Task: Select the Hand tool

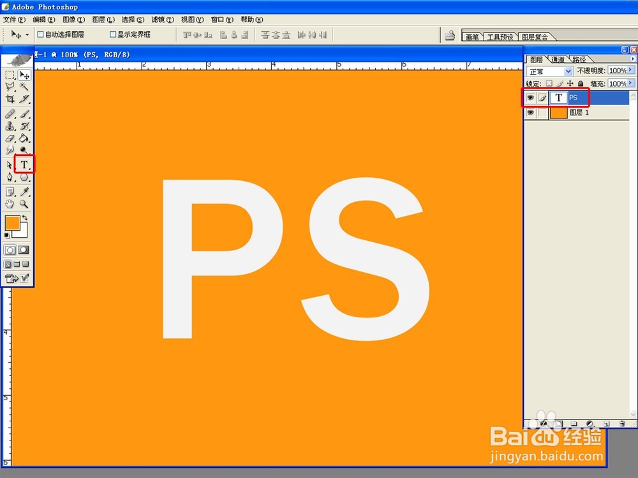Action: click(x=10, y=204)
